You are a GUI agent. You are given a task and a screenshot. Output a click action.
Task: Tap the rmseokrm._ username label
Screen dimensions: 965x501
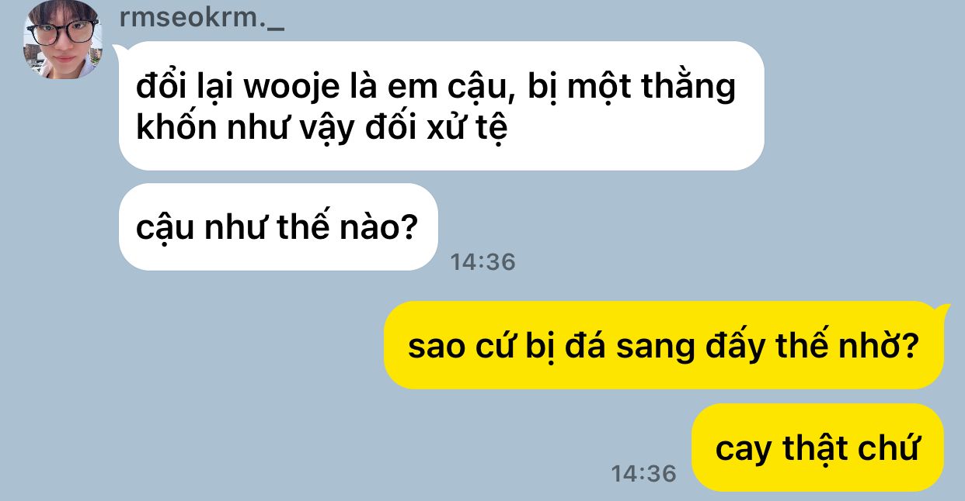202,18
